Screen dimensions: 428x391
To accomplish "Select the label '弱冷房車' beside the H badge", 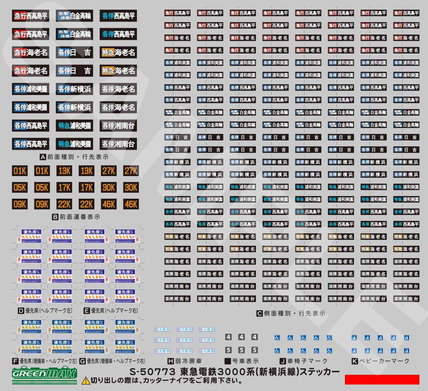I will (x=188, y=361).
